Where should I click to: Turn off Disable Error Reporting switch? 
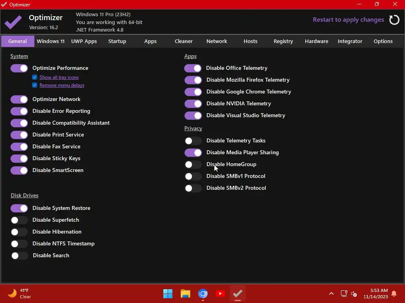(19, 111)
